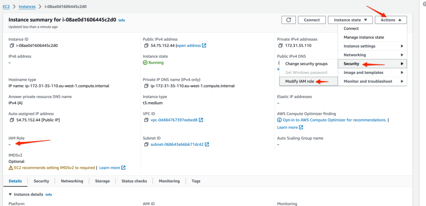Expand Monitor and troubleshoot submenu
Image resolution: width=426 pixels, height=206 pixels.
pos(372,81)
